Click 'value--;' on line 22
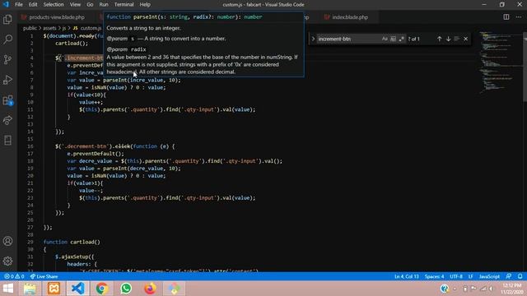Image resolution: width=527 pixels, height=296 pixels. click(91, 191)
